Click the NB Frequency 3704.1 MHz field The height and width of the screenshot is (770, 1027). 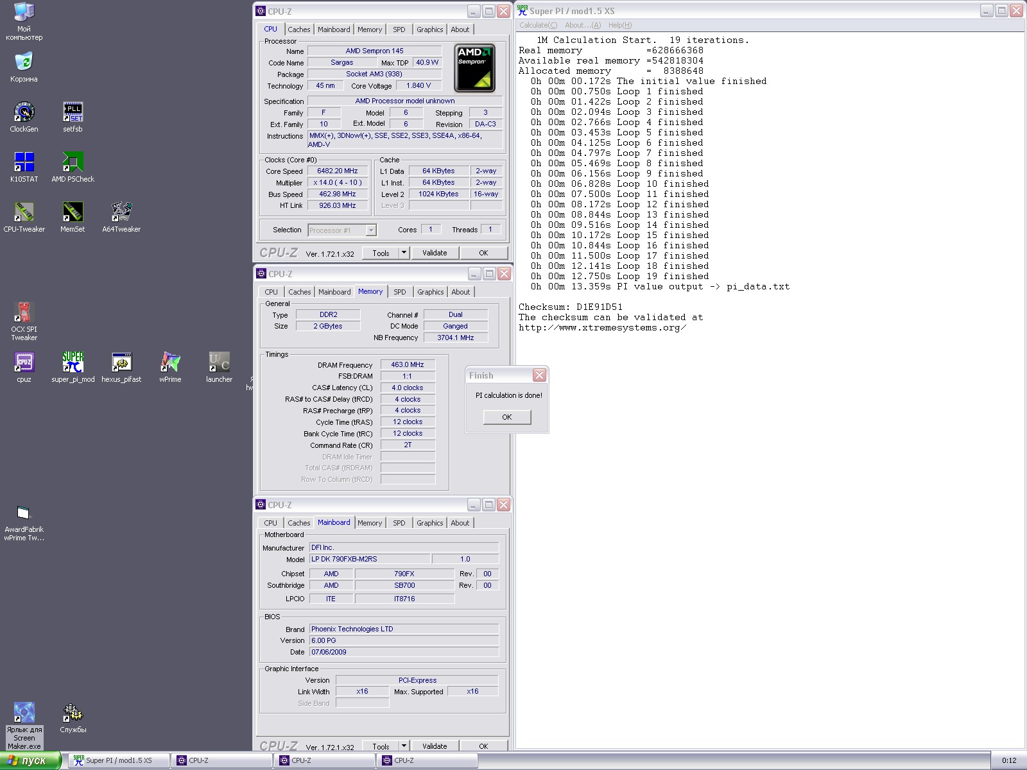click(455, 338)
